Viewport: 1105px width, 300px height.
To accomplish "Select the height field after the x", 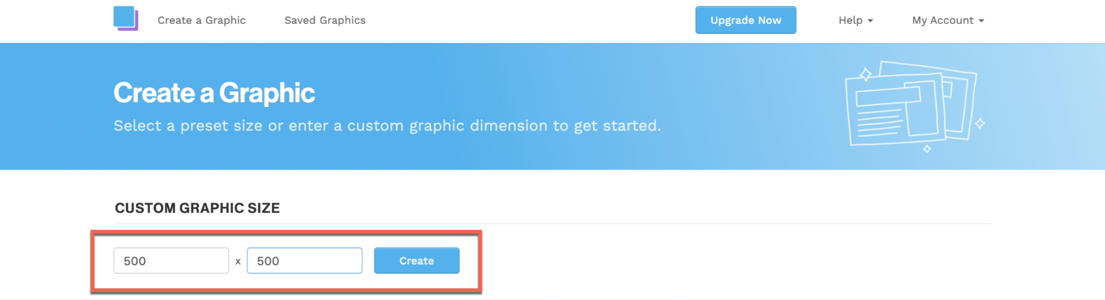I will point(305,260).
